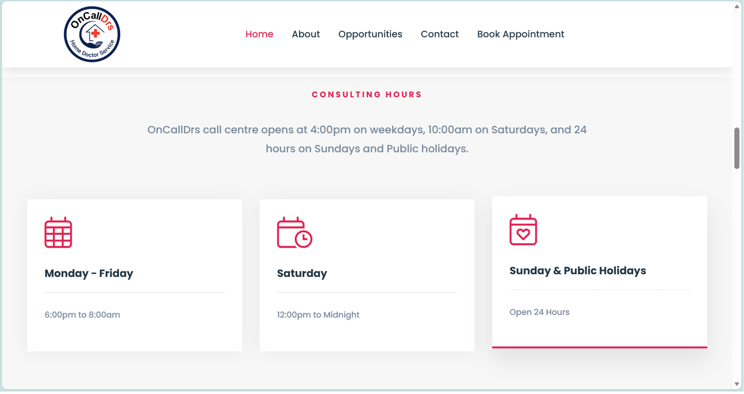Screen dimensions: 744x394
Task: Click the calendar heart icon for Sundays
Action: coord(523,230)
